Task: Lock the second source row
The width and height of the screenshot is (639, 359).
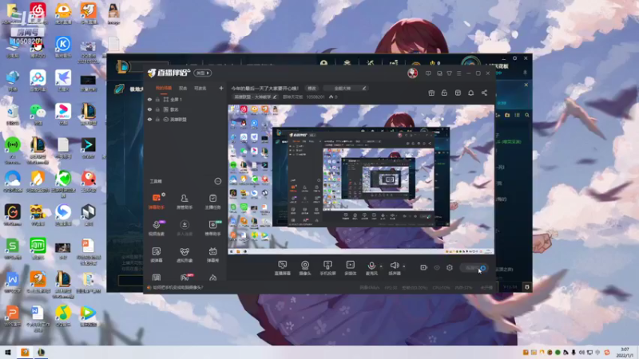Action: coord(157,109)
